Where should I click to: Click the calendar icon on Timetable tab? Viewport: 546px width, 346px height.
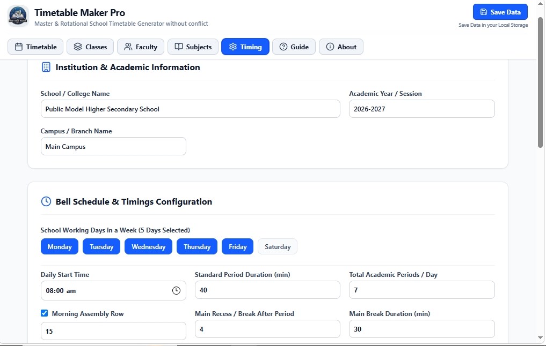(x=19, y=47)
